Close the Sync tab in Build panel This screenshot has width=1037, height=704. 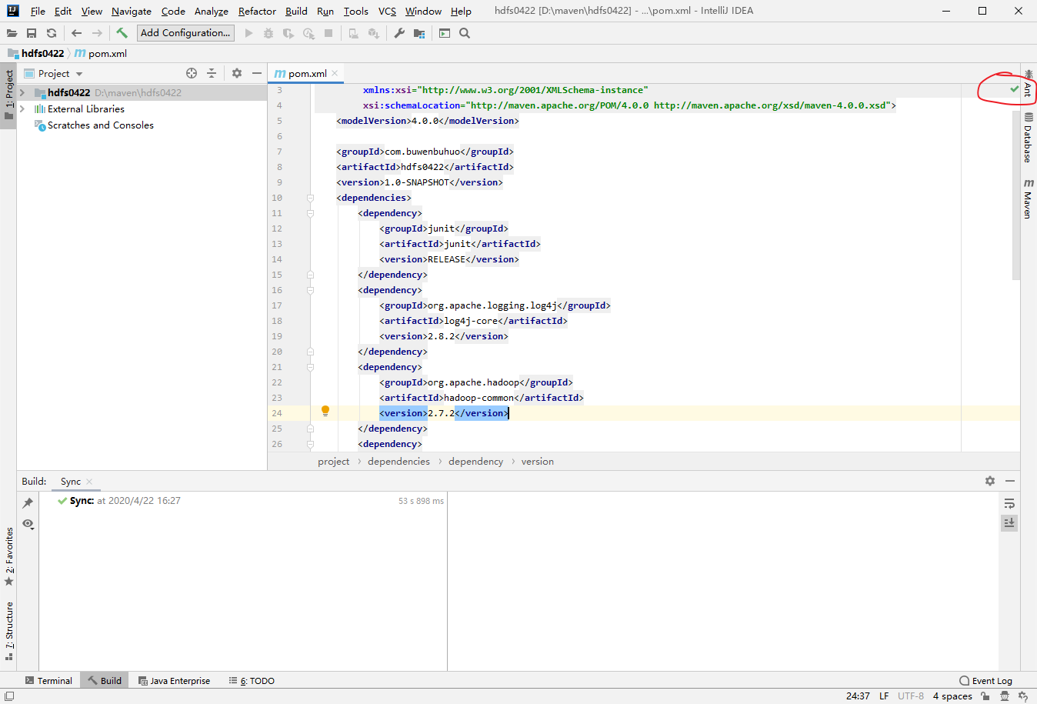click(89, 482)
